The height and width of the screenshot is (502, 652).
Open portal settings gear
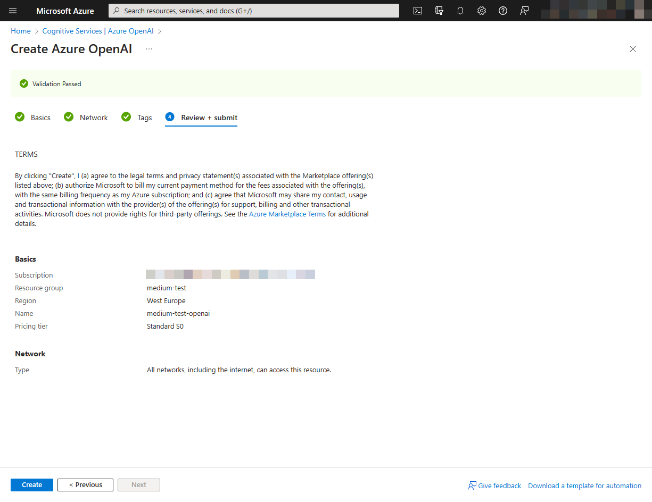click(482, 11)
